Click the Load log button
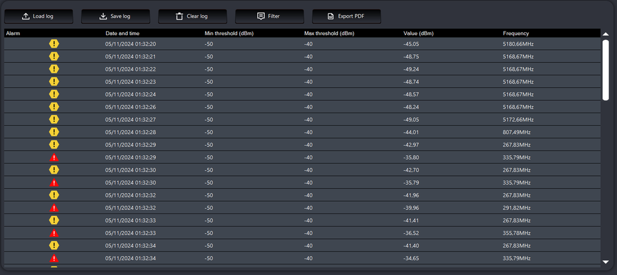 coord(38,16)
